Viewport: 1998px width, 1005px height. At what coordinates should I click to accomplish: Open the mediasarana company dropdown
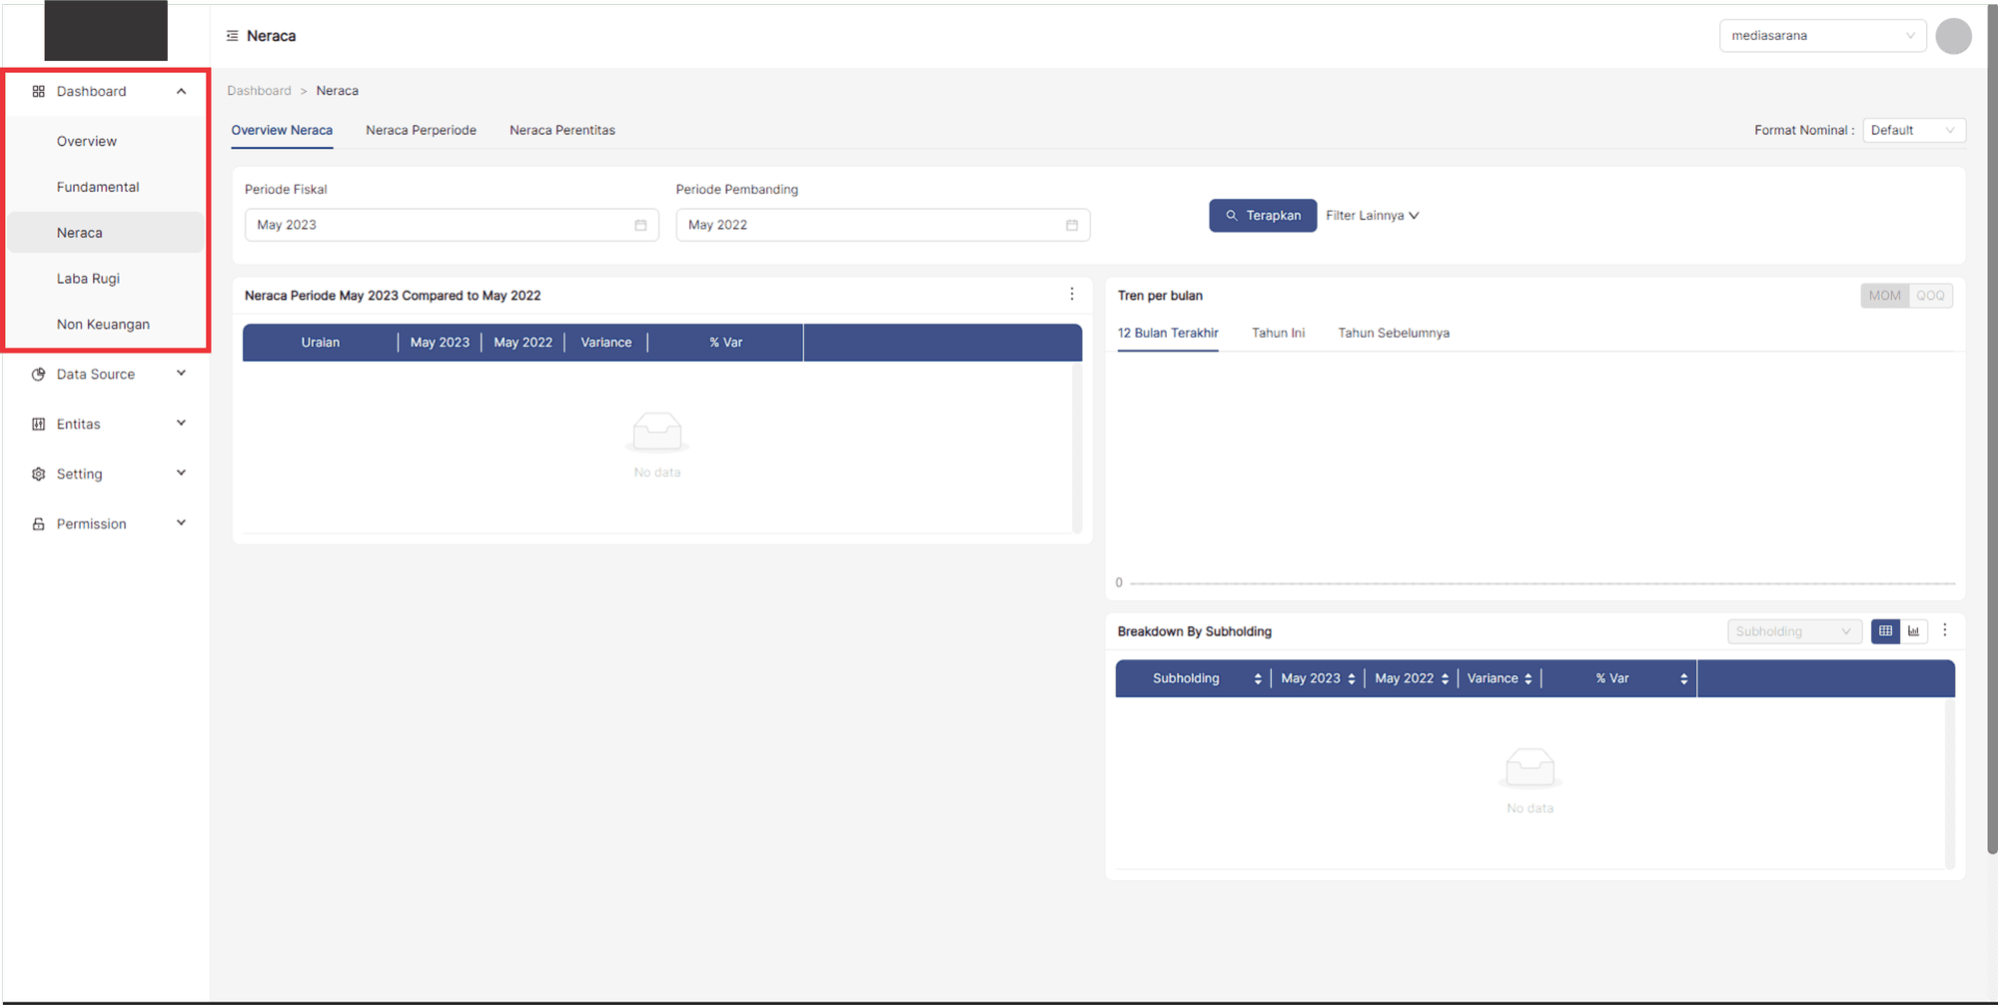[x=1822, y=35]
